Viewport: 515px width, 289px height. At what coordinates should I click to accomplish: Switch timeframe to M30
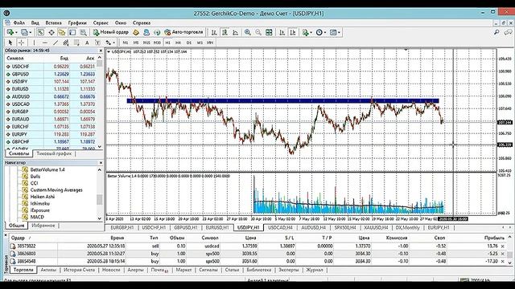(157, 43)
